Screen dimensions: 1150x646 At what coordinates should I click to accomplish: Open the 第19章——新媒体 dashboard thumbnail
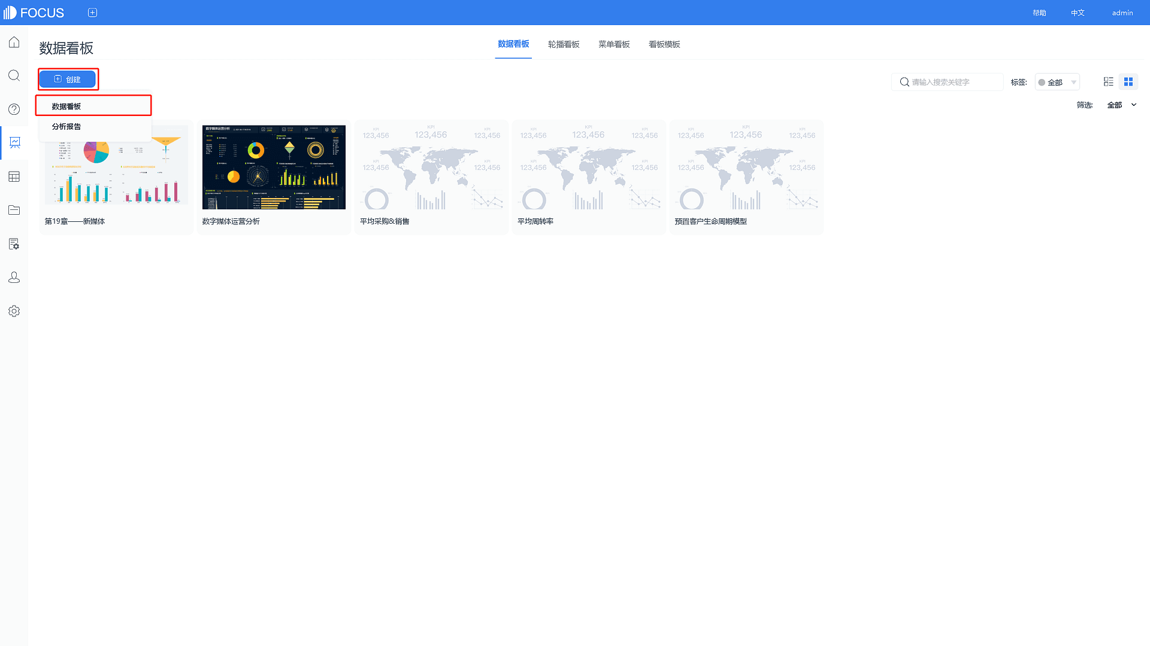click(116, 167)
